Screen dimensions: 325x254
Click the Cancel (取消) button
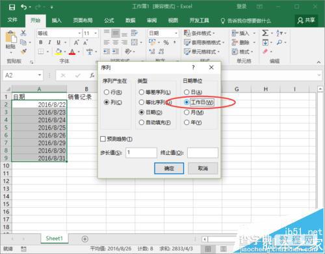point(203,168)
